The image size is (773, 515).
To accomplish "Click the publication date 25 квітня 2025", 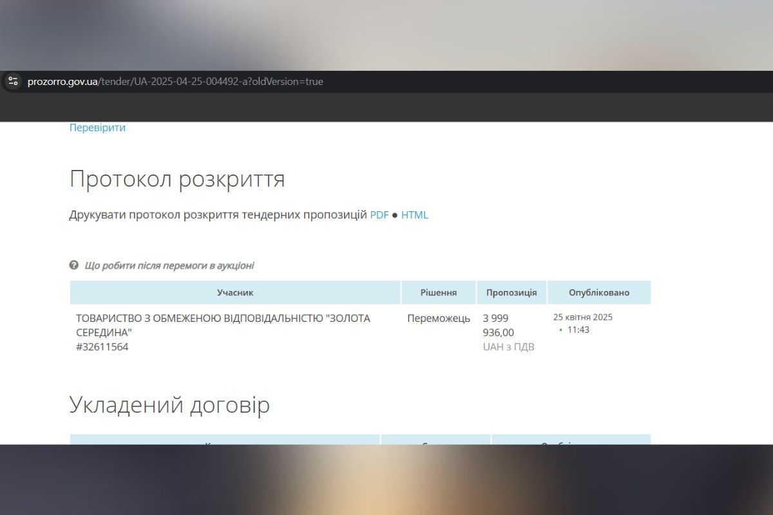I will pos(584,317).
